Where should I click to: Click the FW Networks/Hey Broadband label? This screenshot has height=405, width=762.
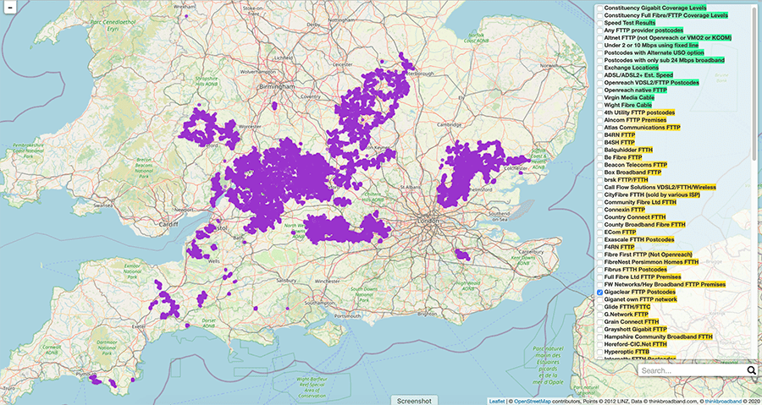point(665,284)
